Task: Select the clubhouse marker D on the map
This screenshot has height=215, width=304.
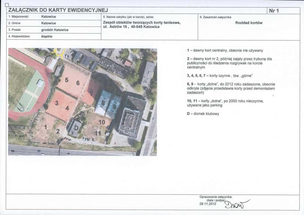Action: point(75,128)
